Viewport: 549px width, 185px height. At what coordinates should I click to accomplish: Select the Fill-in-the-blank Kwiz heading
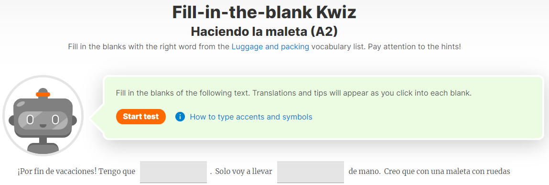click(264, 12)
